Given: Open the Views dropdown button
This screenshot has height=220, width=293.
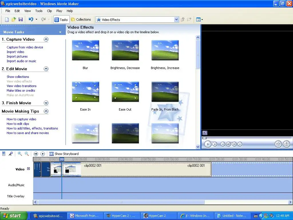Looking at the screenshot, I should (x=199, y=19).
